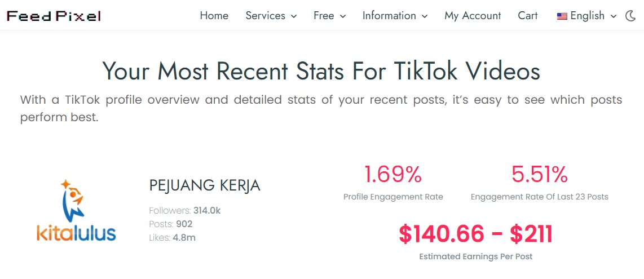Click the PEJUANG KERJA profile name
644x279 pixels.
coord(205,185)
